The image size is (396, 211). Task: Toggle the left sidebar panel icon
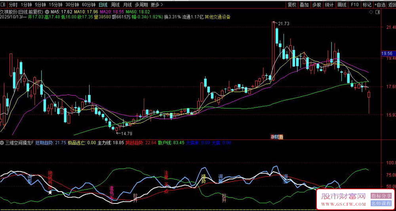pyautogui.click(x=4, y=4)
